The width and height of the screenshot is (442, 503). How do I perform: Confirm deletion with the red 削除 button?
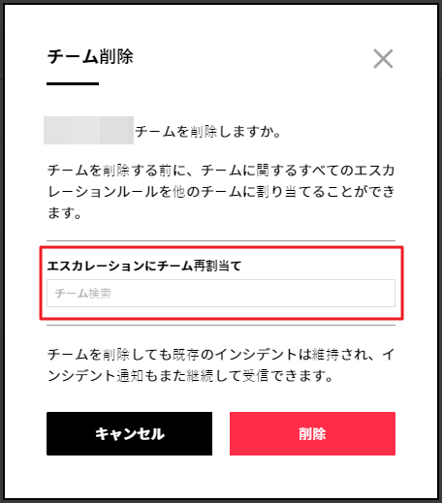point(312,433)
